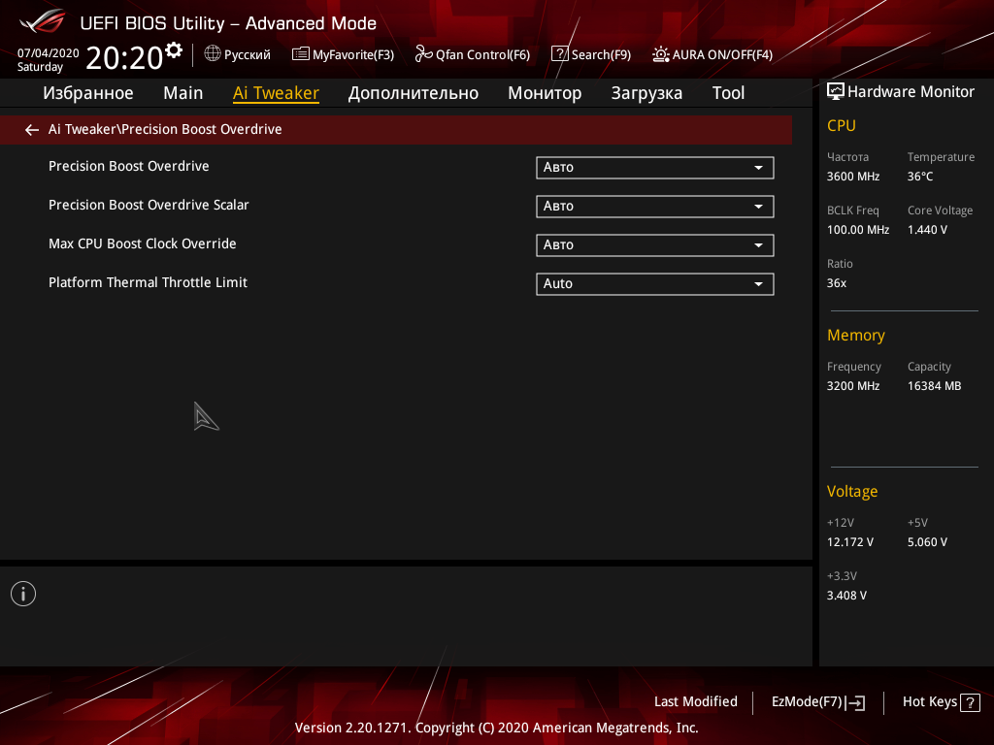Viewport: 994px width, 745px height.
Task: Select Max CPU Boost Clock Override label
Action: (142, 243)
